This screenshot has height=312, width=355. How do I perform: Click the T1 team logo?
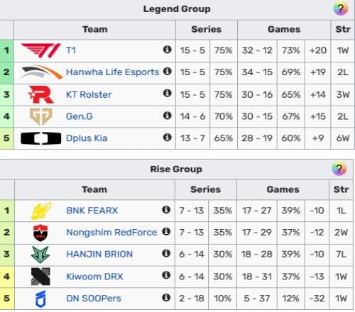40,50
